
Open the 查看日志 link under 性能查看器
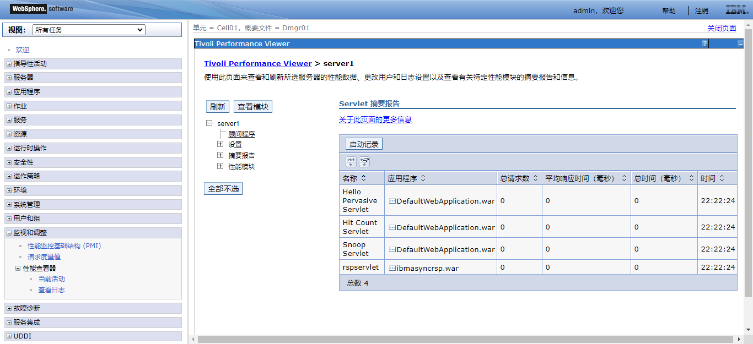pyautogui.click(x=51, y=290)
